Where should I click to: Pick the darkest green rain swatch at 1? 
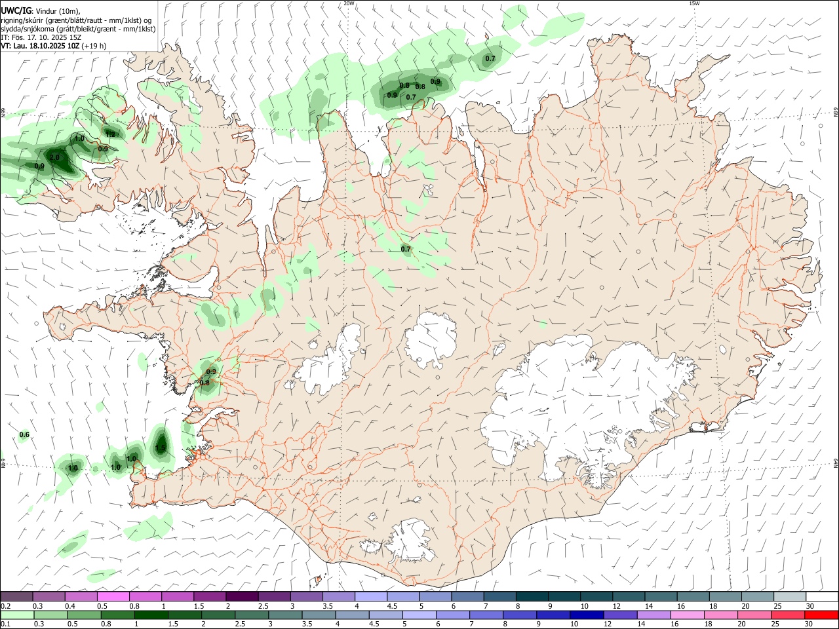tap(151, 615)
